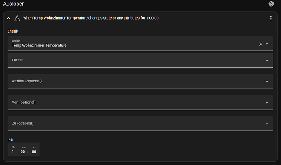Focus the seconds (ss) duration field
281x165 pixels.
tap(34, 152)
